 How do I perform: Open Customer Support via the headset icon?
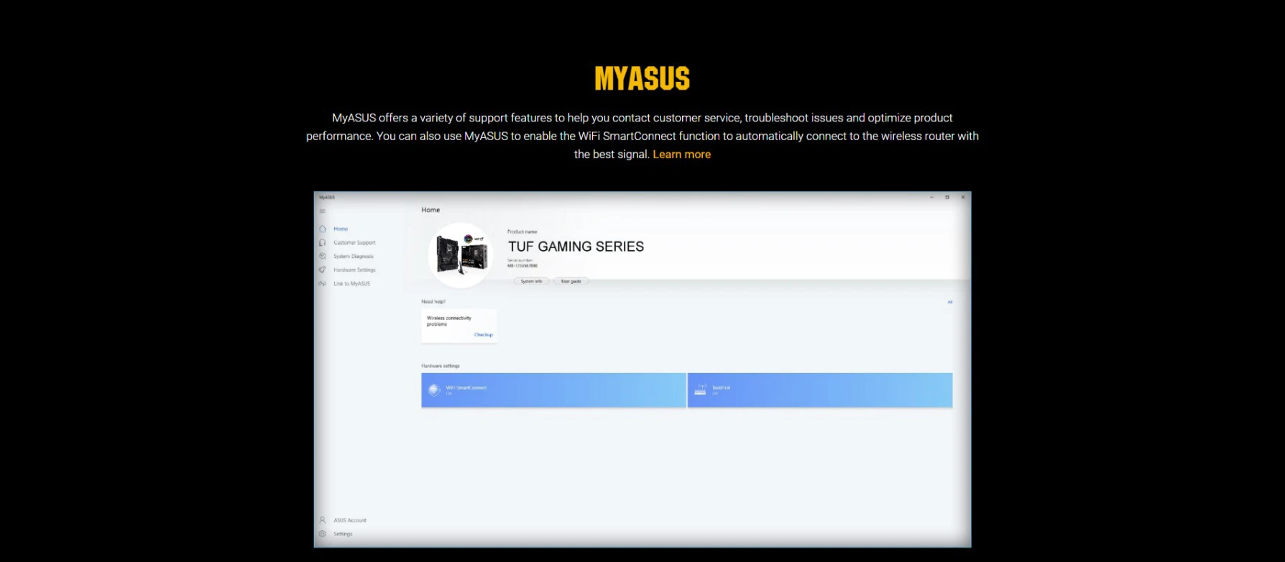[x=323, y=243]
